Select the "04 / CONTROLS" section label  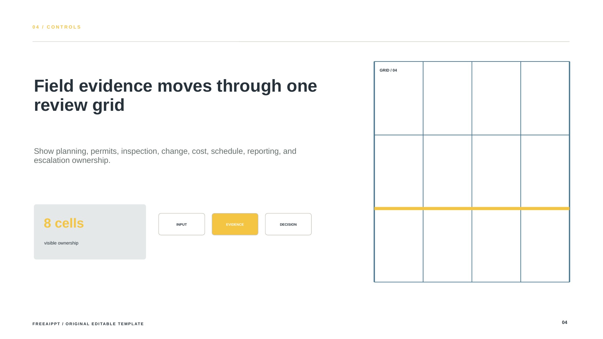[x=57, y=27]
